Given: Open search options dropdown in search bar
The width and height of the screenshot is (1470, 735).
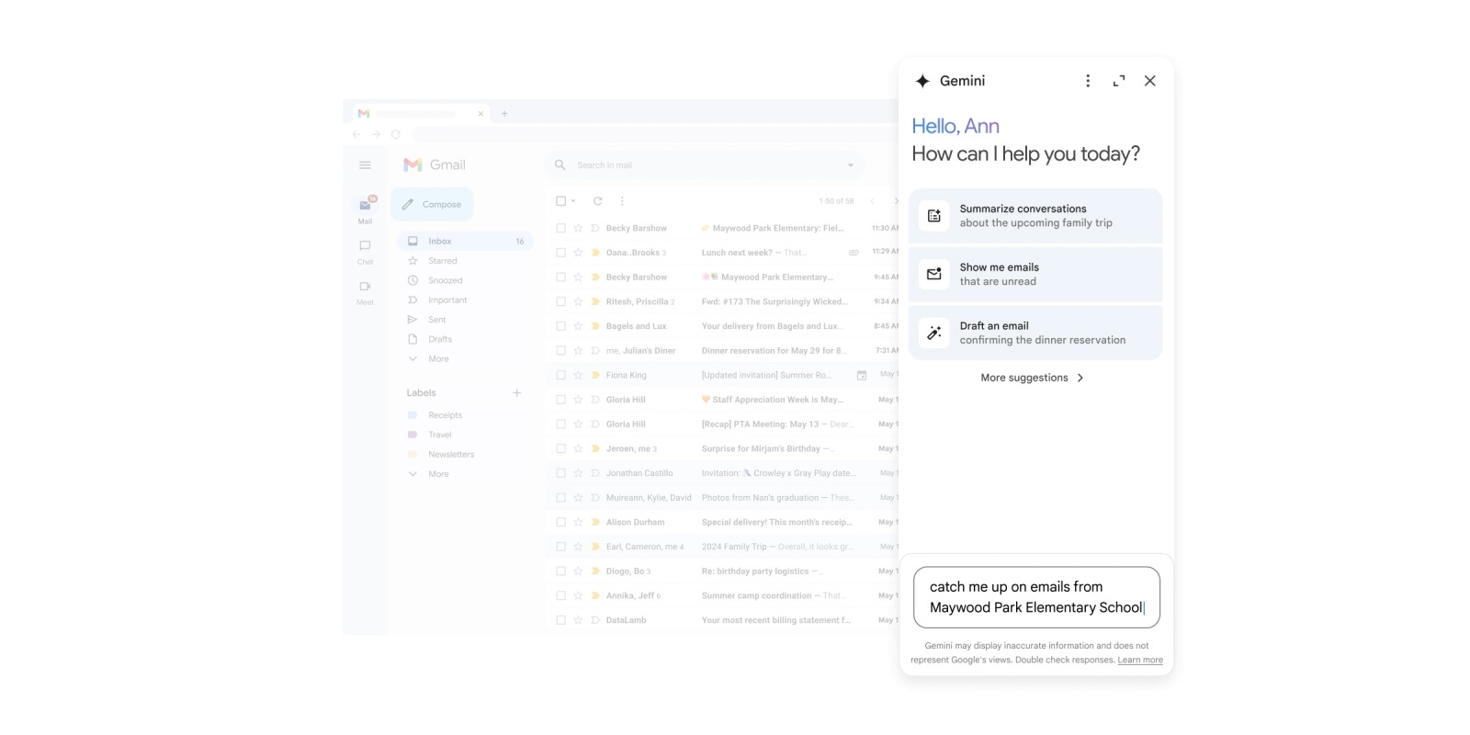Looking at the screenshot, I should click(x=850, y=165).
